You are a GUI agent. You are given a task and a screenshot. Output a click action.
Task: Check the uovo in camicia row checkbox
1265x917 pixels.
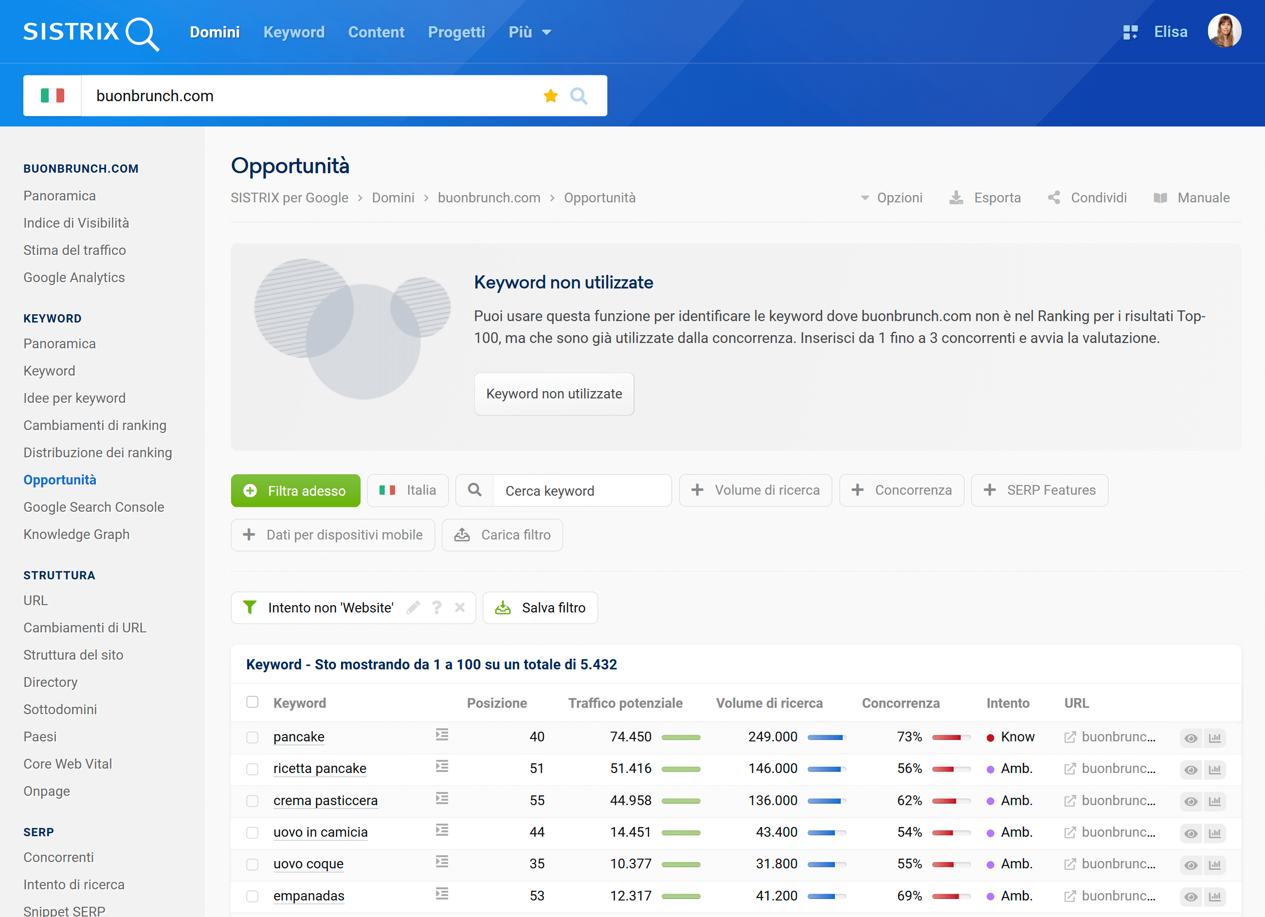pyautogui.click(x=252, y=833)
